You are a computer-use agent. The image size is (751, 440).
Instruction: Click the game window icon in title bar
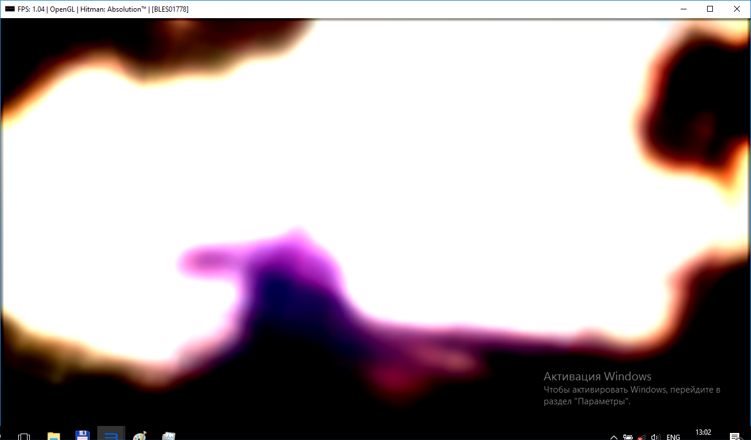pyautogui.click(x=9, y=9)
